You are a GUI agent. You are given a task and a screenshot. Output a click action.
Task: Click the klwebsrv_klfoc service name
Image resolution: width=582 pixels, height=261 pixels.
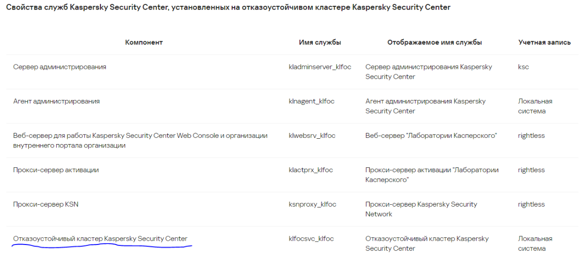click(312, 136)
